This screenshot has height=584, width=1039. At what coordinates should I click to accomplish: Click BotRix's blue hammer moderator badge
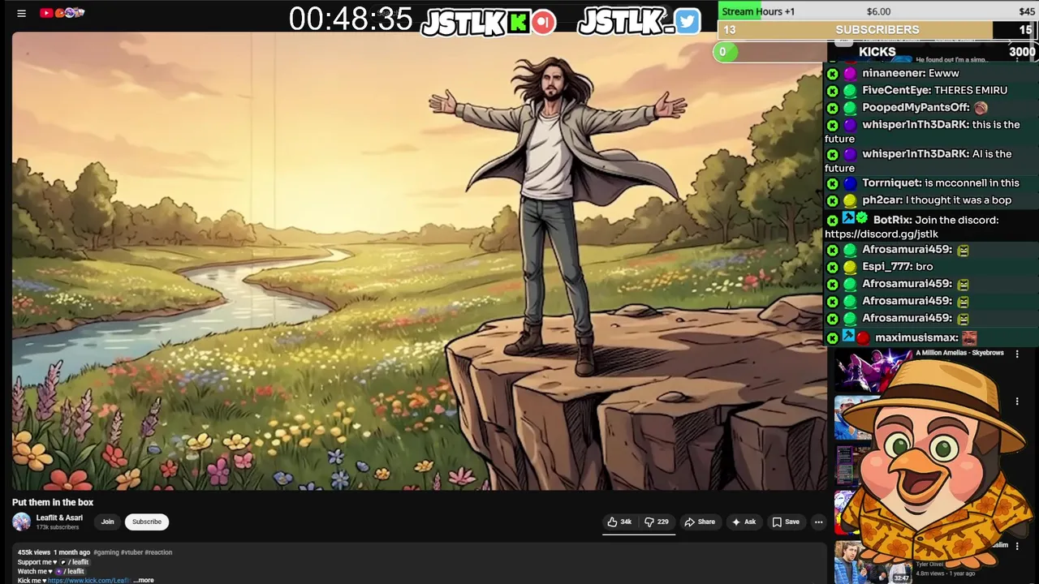pos(848,219)
